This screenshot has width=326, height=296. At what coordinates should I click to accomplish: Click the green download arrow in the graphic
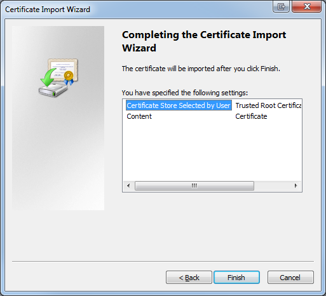coord(48,77)
